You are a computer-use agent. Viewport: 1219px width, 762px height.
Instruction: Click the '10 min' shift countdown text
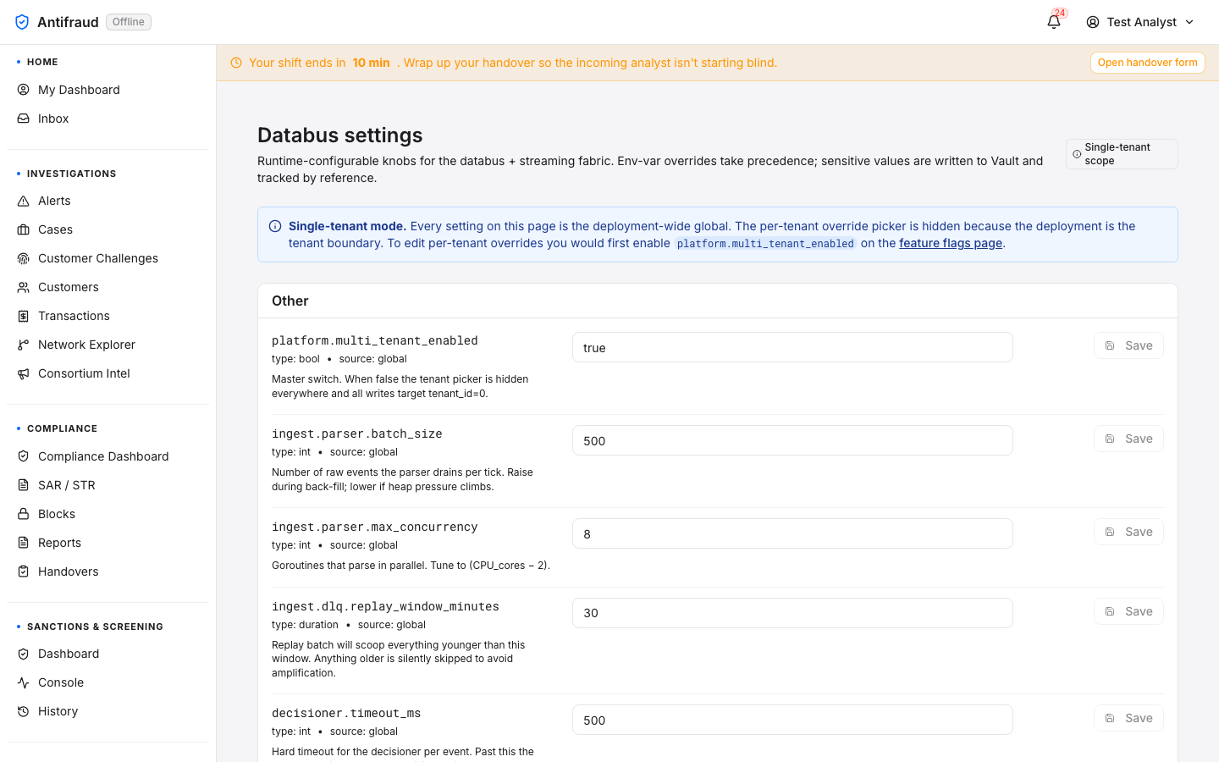pos(371,63)
